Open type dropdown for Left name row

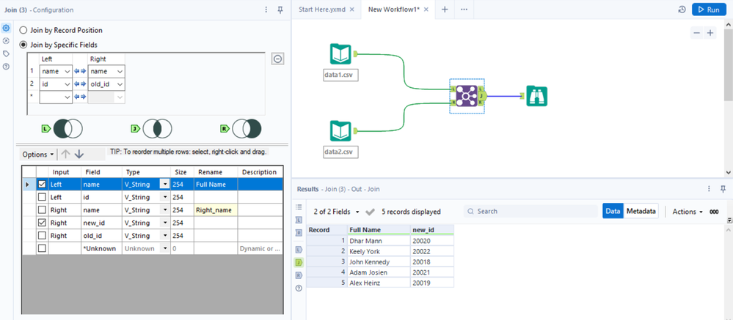tap(164, 185)
